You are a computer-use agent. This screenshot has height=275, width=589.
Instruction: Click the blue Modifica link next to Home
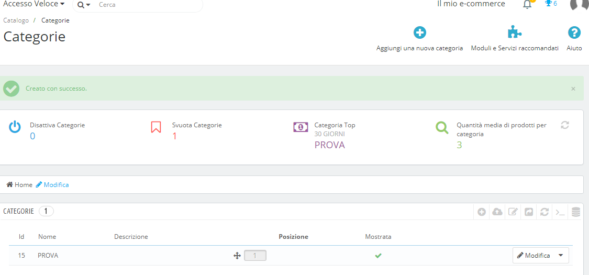(52, 185)
